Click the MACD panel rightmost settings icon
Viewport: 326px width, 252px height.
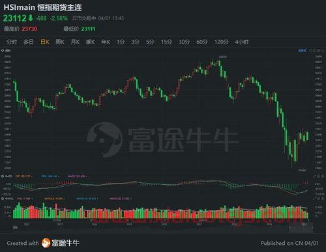pyautogui.click(x=322, y=176)
